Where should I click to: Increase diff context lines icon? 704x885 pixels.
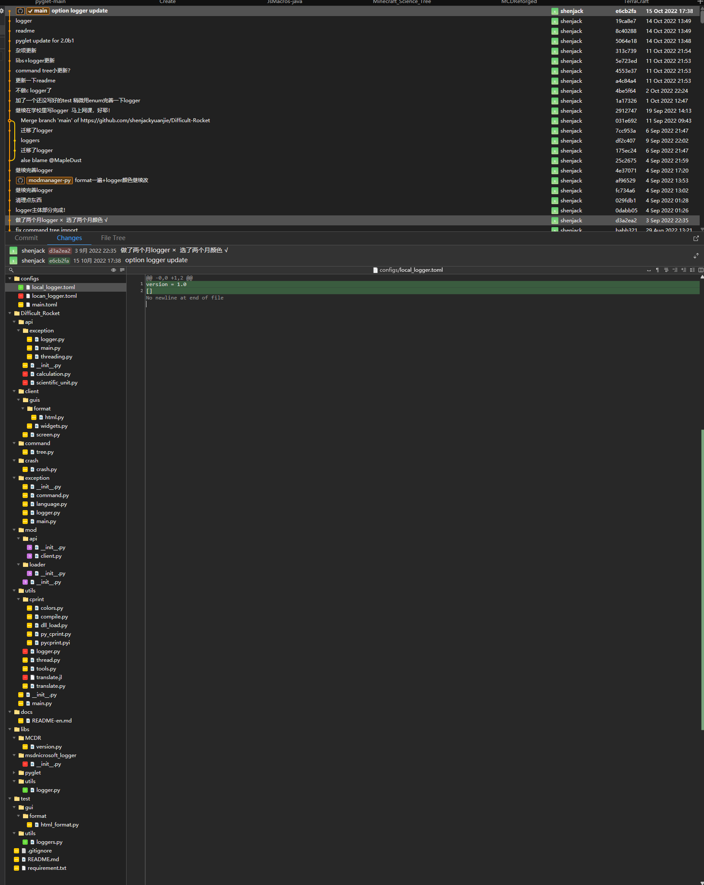coord(684,270)
